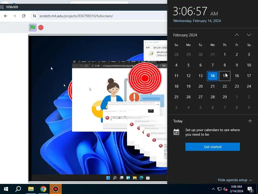Select January 28 in calendar grid
258x194 pixels.
pyautogui.click(x=176, y=55)
